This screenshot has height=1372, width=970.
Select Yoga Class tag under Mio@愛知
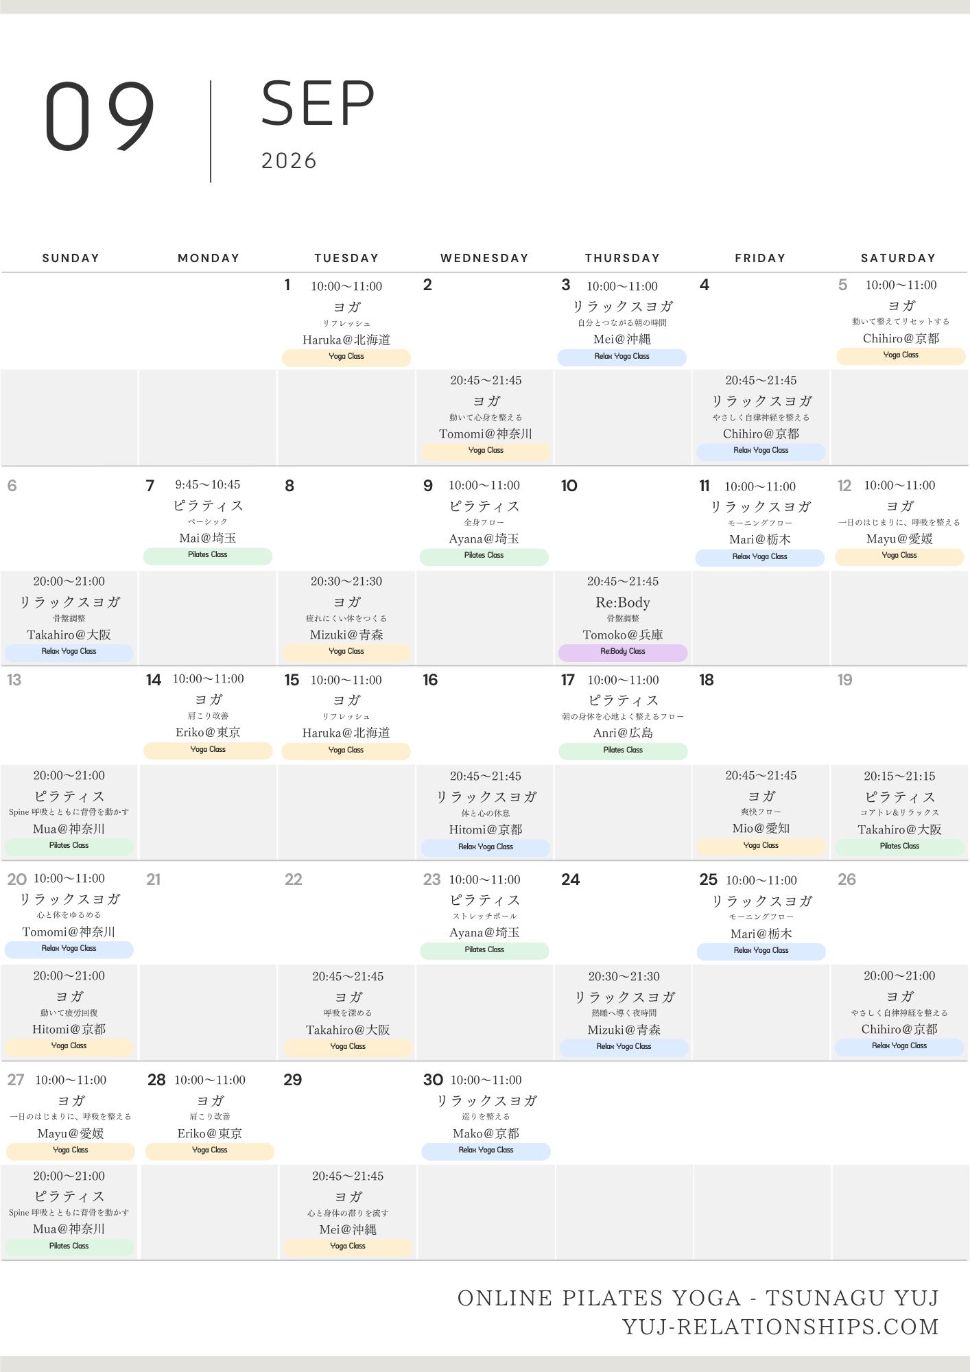tap(761, 846)
